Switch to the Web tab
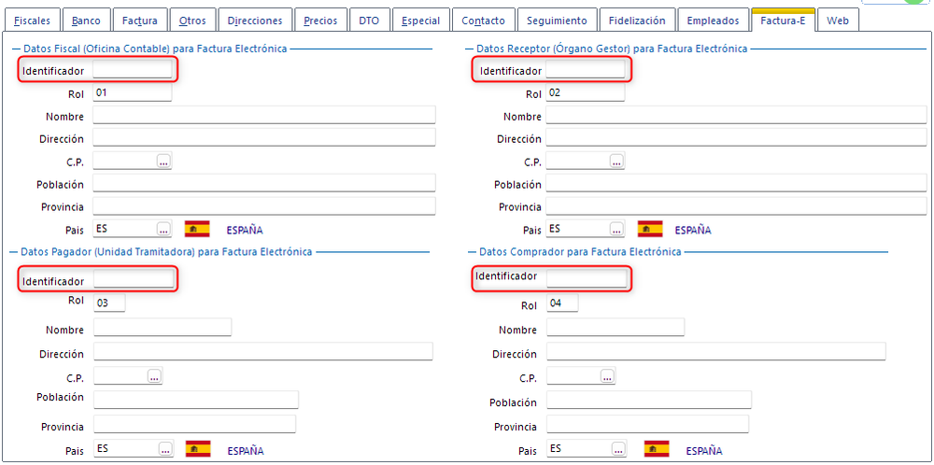Viewport: 934px width, 465px height. click(838, 21)
